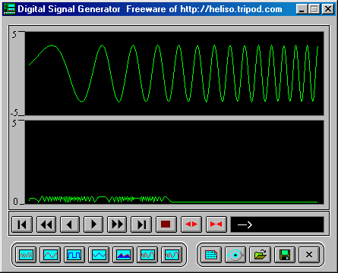
Task: Click the lower spectrum plot area
Action: pyautogui.click(x=174, y=162)
